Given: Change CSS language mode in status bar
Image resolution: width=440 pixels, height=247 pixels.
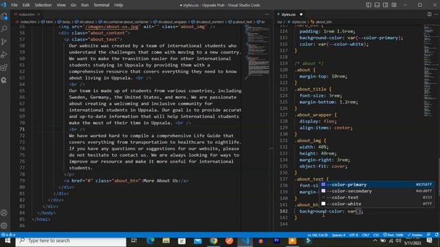Looking at the screenshot, I should coord(376,235).
